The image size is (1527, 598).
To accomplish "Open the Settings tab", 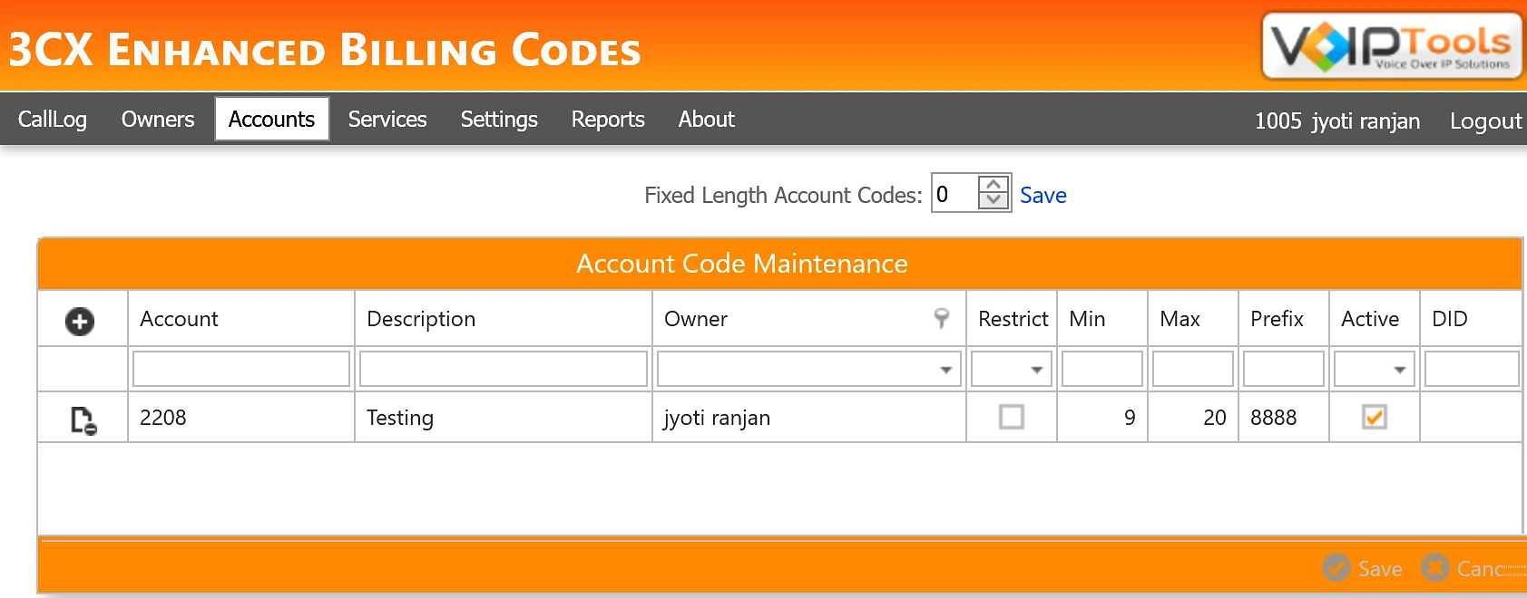I will tap(499, 120).
